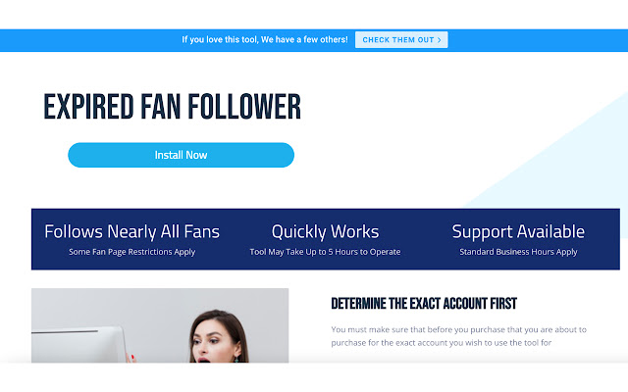The width and height of the screenshot is (628, 392).
Task: Click 'Standard Business Hours Apply' text
Action: 518,252
